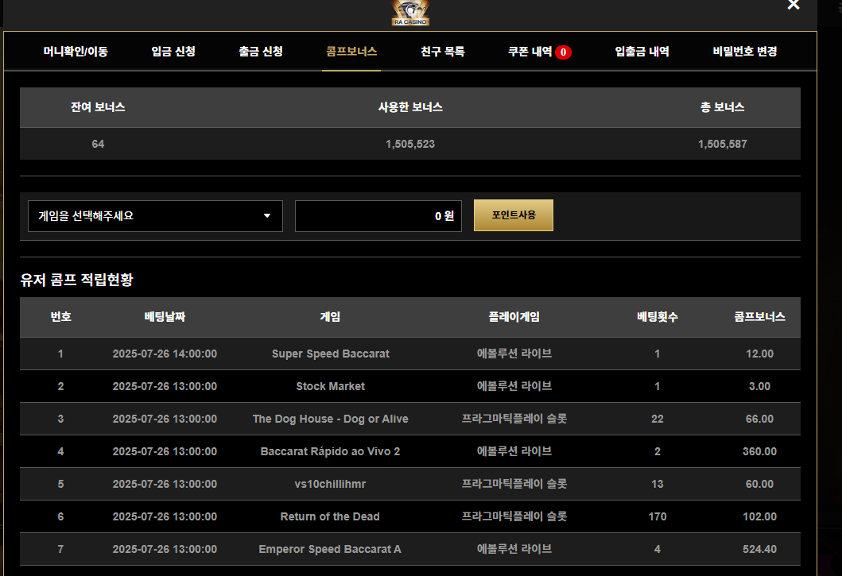
Task: Click comp bonus value 60.00
Action: click(x=759, y=484)
